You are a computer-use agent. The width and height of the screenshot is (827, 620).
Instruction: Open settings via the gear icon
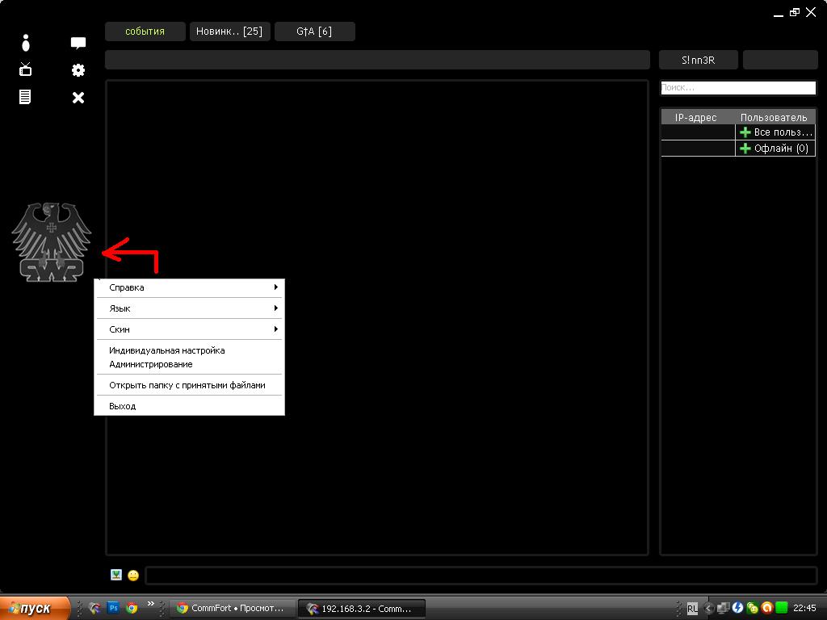coord(78,70)
